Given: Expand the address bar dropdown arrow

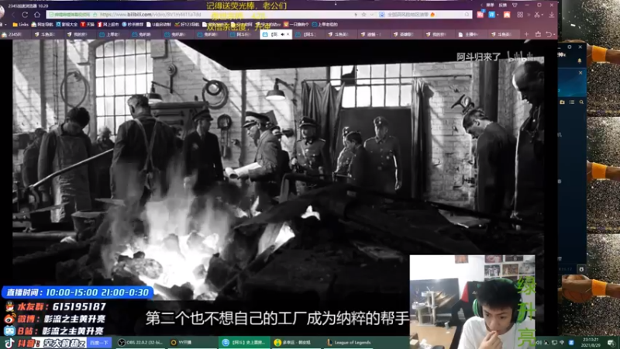Looking at the screenshot, I should 372,15.
